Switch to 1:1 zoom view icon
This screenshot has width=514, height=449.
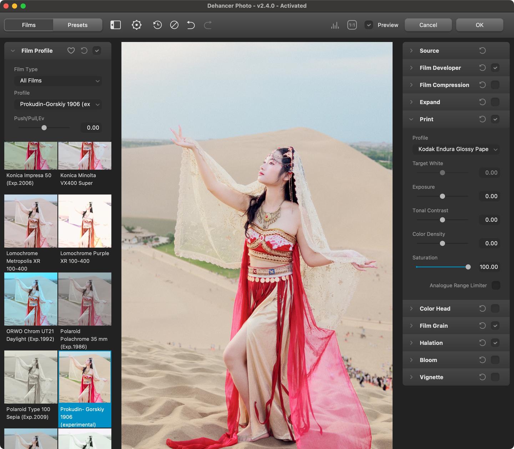tap(352, 25)
